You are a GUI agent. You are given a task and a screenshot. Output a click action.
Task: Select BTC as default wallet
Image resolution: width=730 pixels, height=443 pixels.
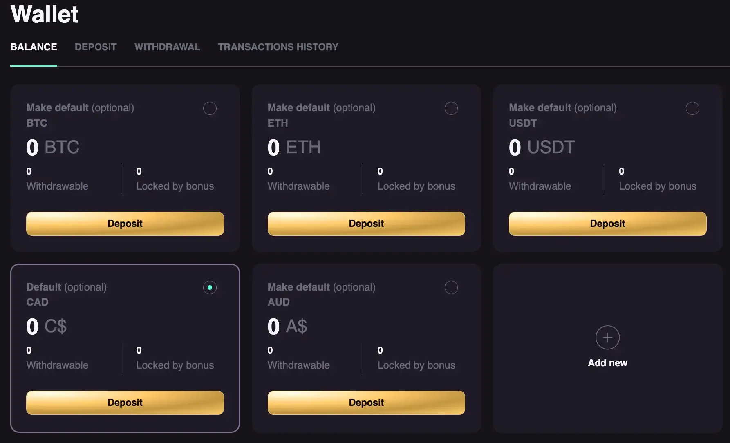click(210, 108)
